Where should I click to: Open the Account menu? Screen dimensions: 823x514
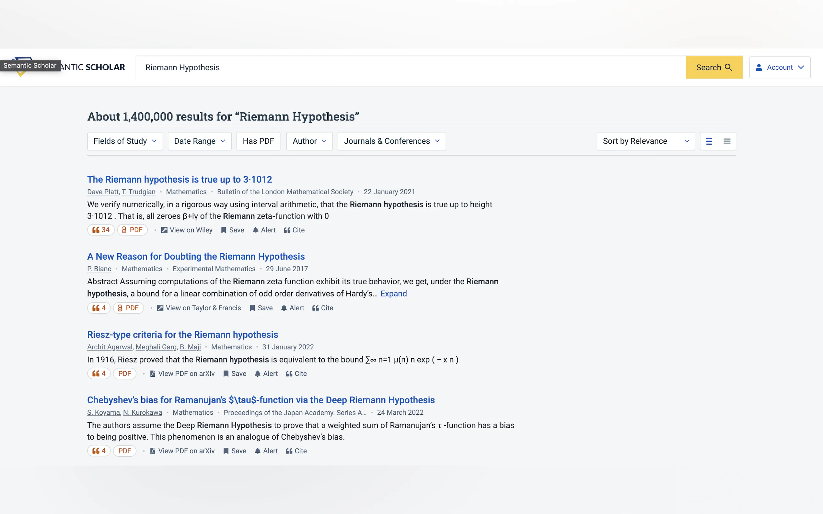coord(780,67)
